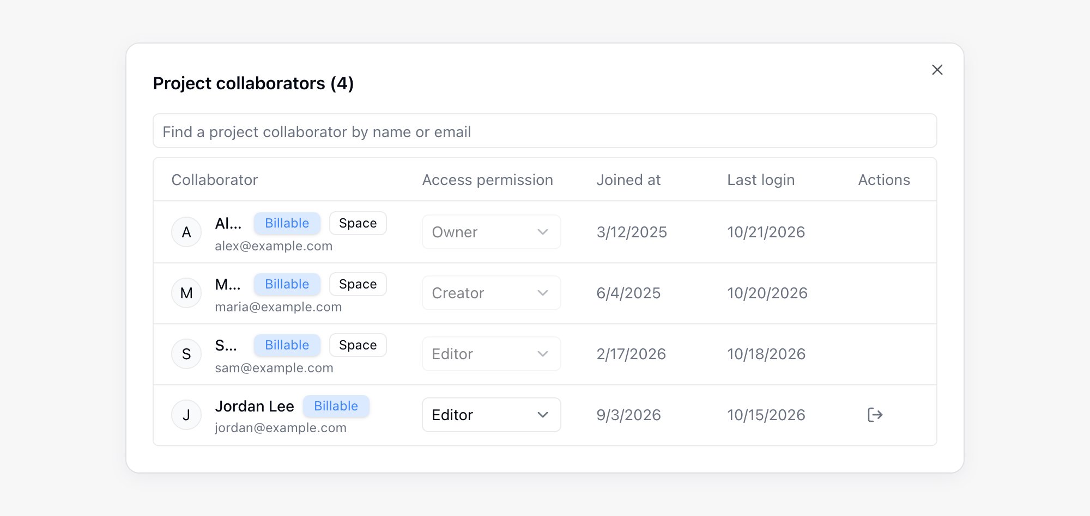Click the Jordan Lee name

point(255,406)
